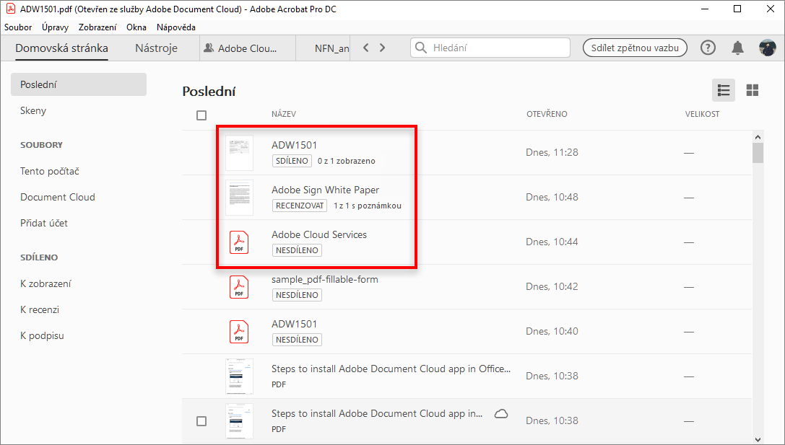Tick the checkbox for the last Steps to install row
Screen dimensions: 785x445
[201, 421]
